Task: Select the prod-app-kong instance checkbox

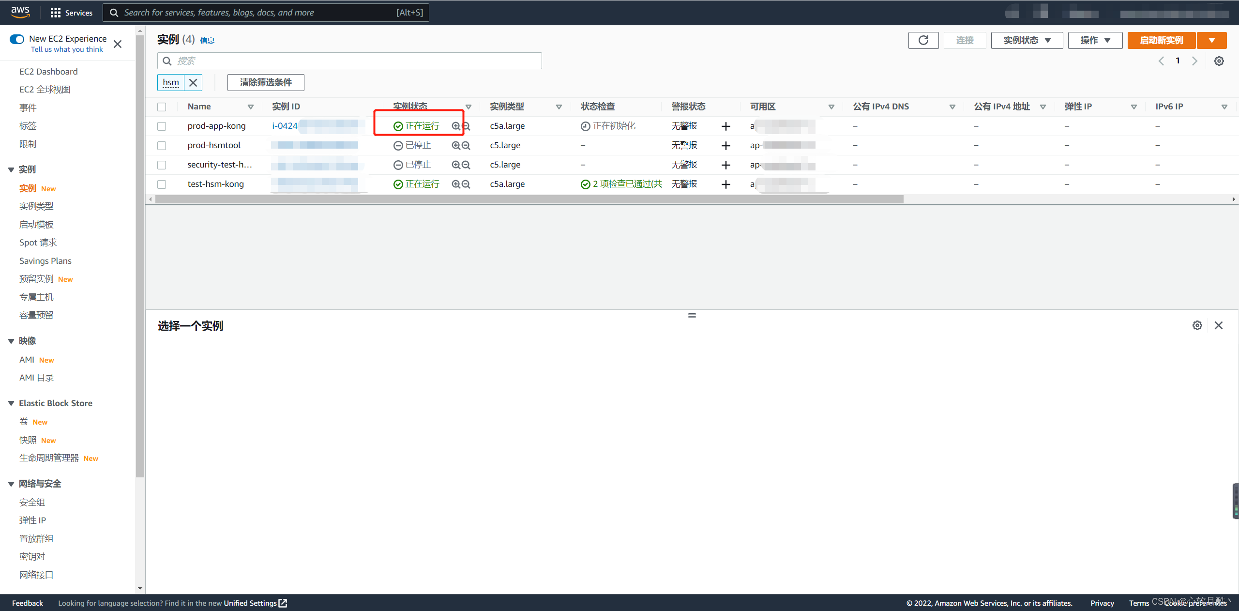Action: pyautogui.click(x=162, y=126)
